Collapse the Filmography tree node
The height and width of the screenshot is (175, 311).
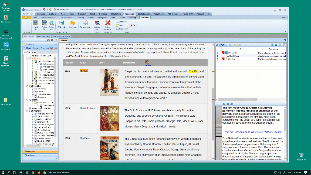click(27, 111)
